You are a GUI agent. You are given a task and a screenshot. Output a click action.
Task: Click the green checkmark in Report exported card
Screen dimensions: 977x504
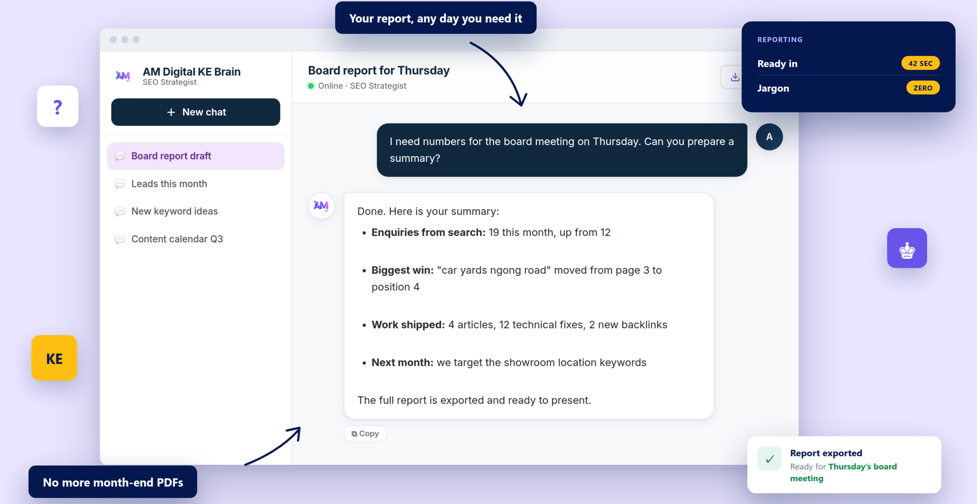click(769, 458)
